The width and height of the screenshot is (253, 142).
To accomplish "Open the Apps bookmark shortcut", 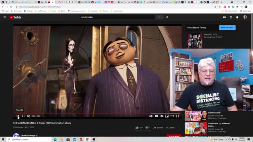I will pos(5,11).
